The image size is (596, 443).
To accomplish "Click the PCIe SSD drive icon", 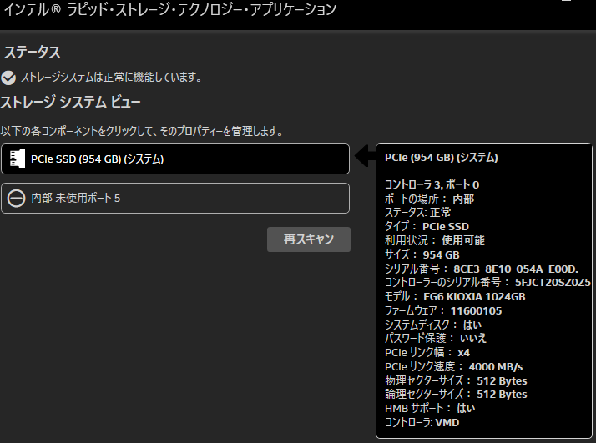I will click(x=17, y=159).
